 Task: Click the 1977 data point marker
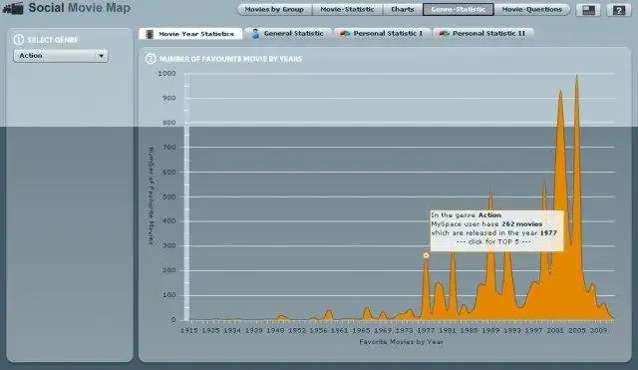[426, 255]
